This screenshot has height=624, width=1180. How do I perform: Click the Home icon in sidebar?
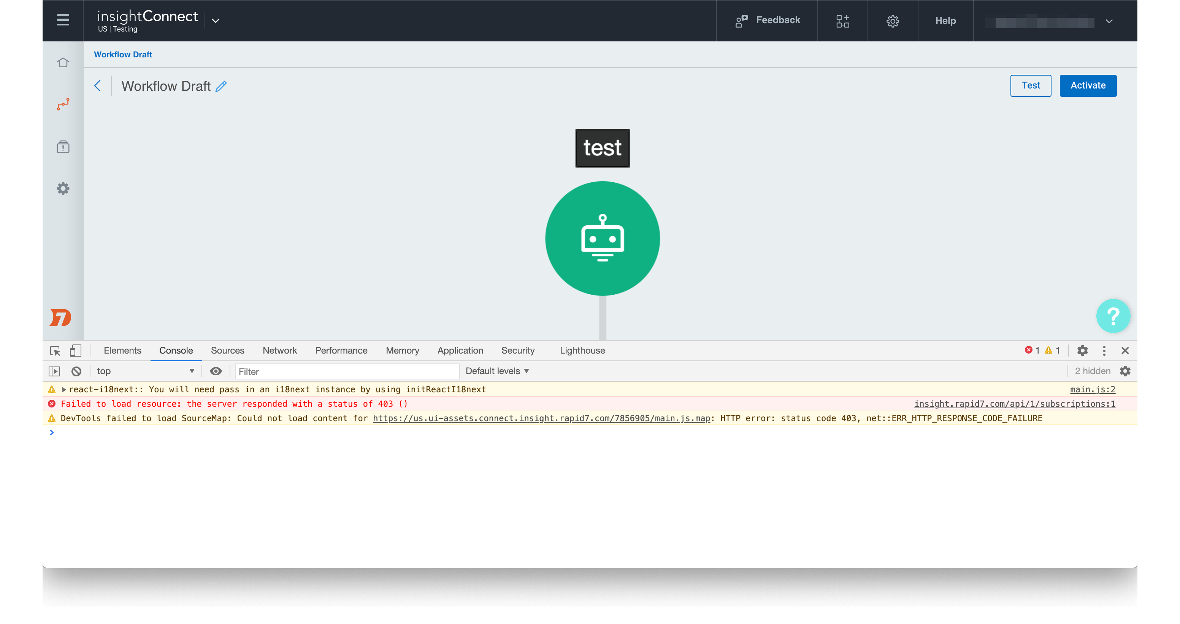pos(63,62)
